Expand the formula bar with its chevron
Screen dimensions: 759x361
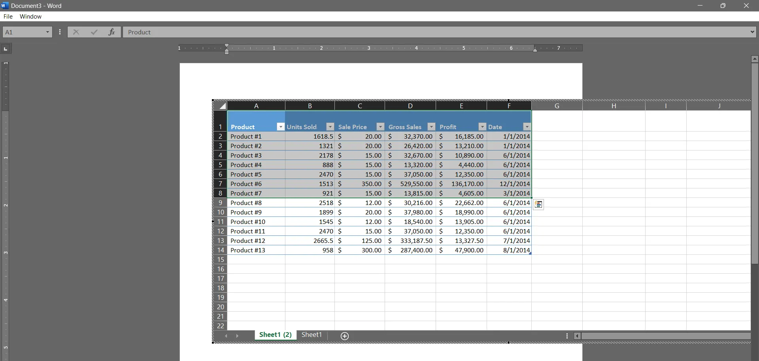[x=752, y=32]
